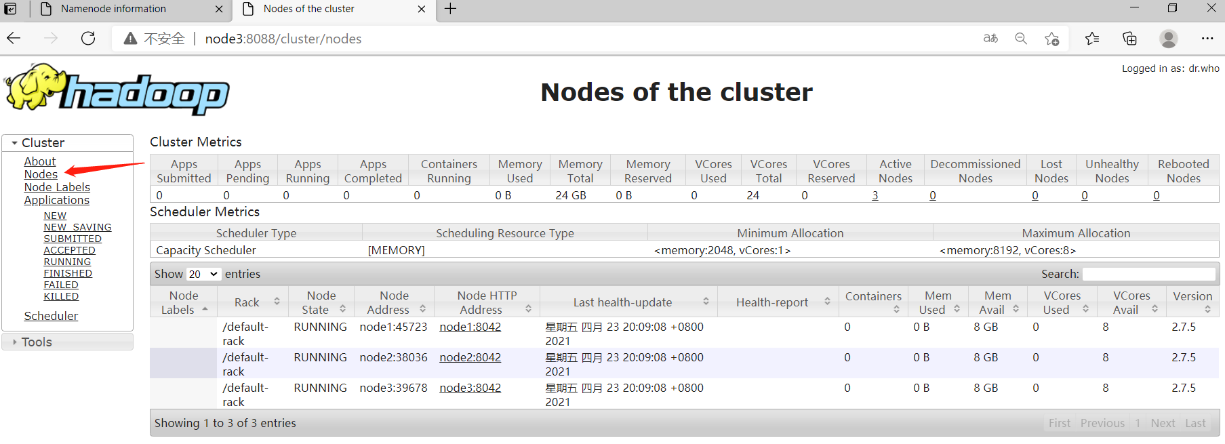The height and width of the screenshot is (444, 1225).
Task: Click the address bar URL
Action: [283, 39]
